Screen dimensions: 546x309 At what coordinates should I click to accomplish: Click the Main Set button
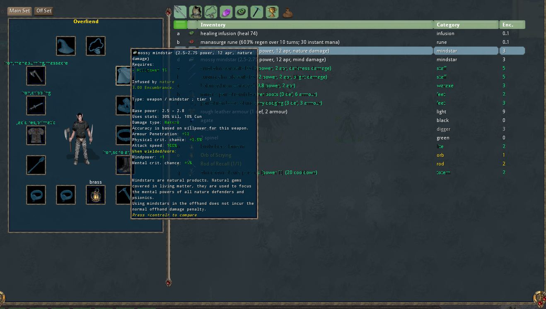[19, 11]
